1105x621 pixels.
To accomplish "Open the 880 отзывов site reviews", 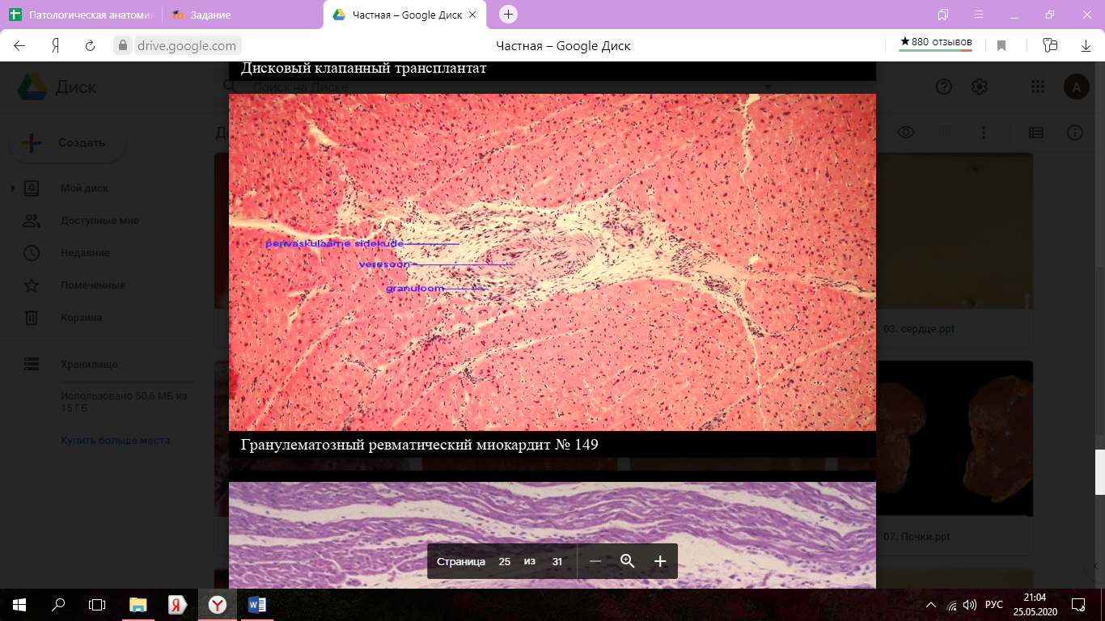I will click(936, 43).
